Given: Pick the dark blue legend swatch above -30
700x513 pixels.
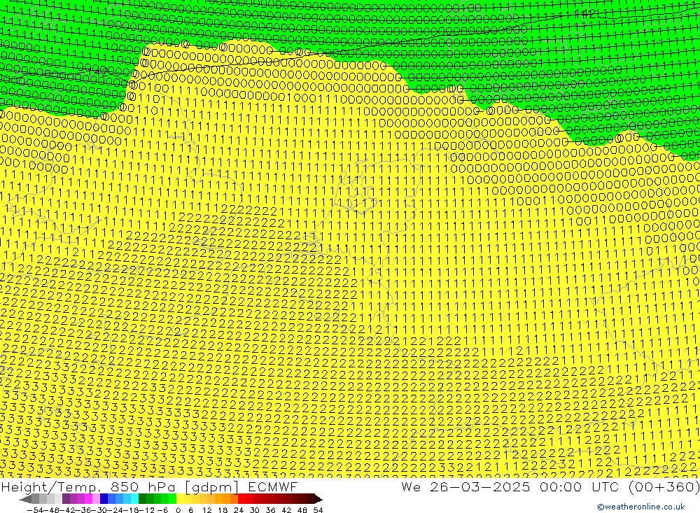Looking at the screenshot, I should [104, 499].
